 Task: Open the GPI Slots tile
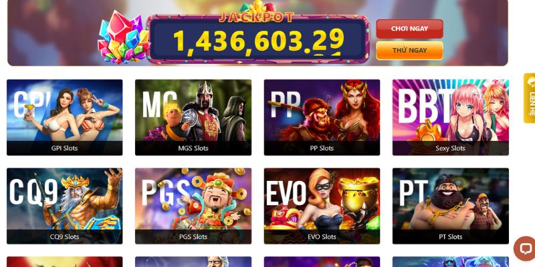64,117
